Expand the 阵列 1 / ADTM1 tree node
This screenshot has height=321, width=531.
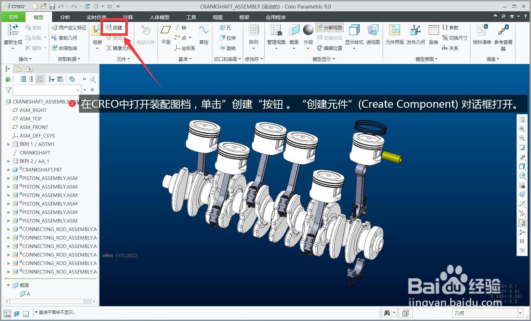(8, 144)
